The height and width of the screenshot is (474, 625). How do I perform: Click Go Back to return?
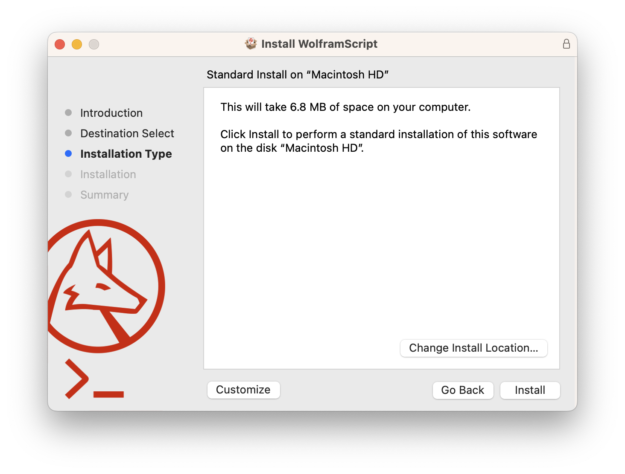coord(463,390)
